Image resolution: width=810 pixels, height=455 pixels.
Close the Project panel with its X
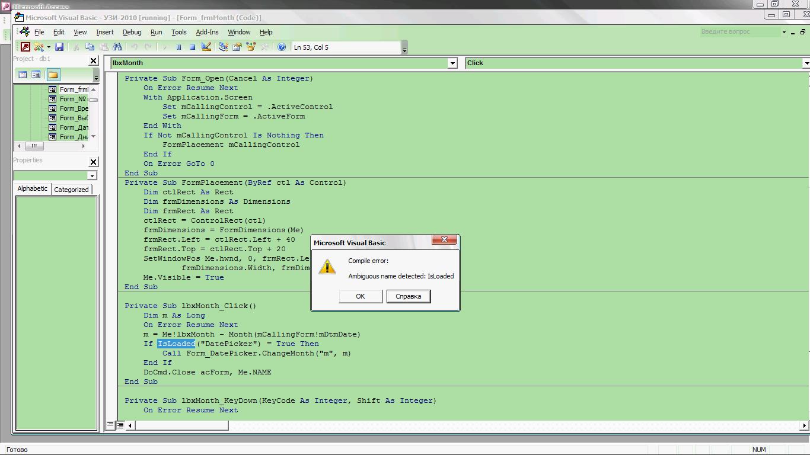click(x=93, y=60)
